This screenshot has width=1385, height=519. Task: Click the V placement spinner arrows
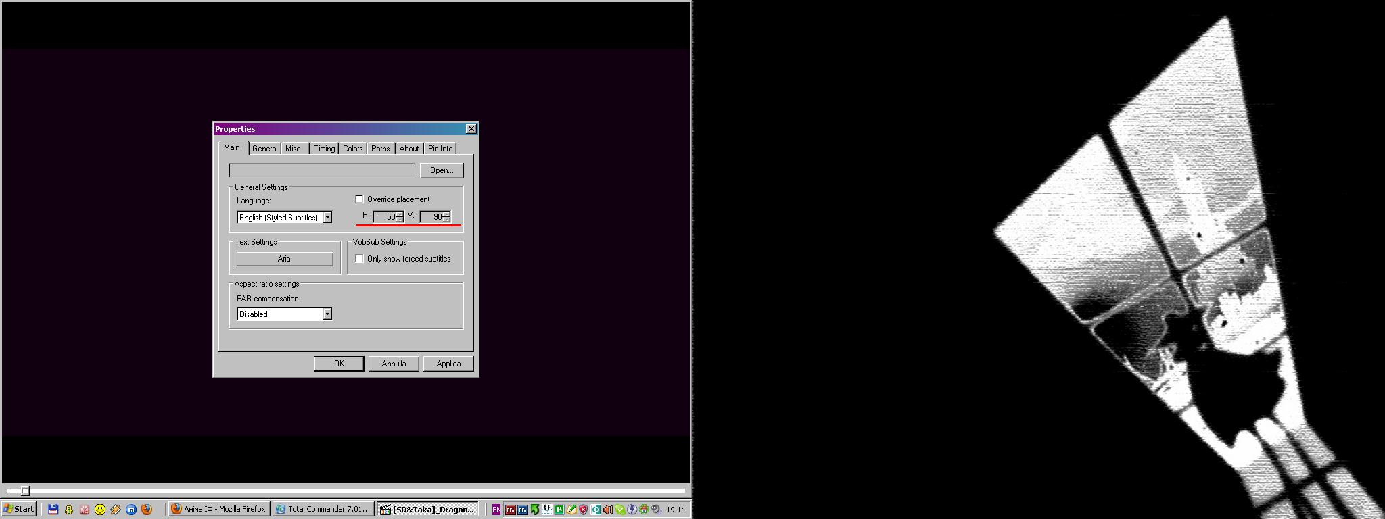click(x=446, y=217)
